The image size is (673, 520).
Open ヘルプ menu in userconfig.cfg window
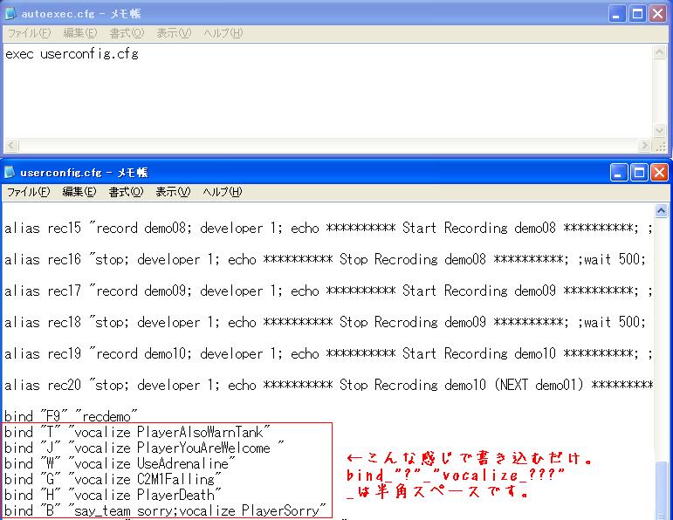[223, 192]
